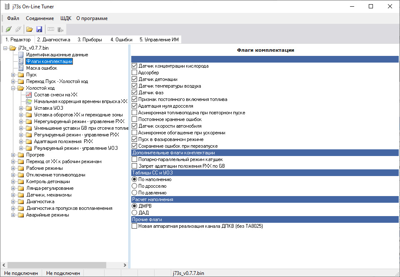Image resolution: width=400 pixels, height=277 pixels.
Task: Click the tree's horizontal scrollbar right arrow
Action: (125, 265)
